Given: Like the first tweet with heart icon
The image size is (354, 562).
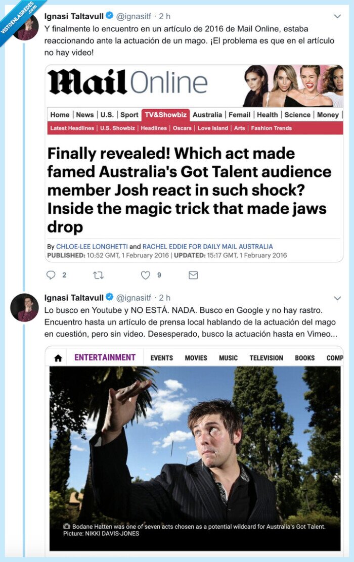Looking at the screenshot, I should (146, 275).
